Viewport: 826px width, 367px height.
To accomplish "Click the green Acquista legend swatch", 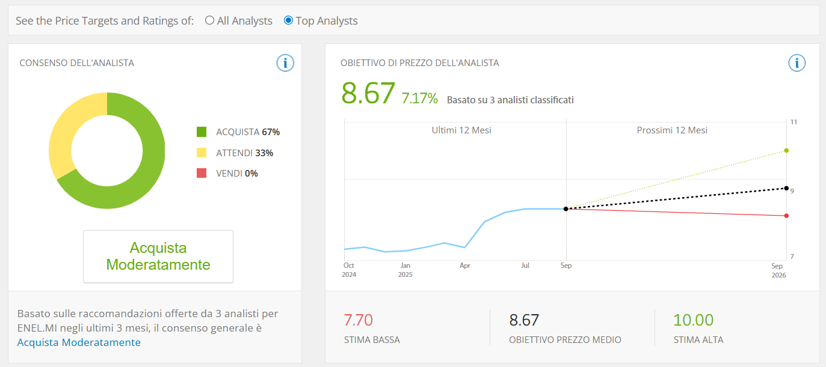I will click(x=202, y=132).
